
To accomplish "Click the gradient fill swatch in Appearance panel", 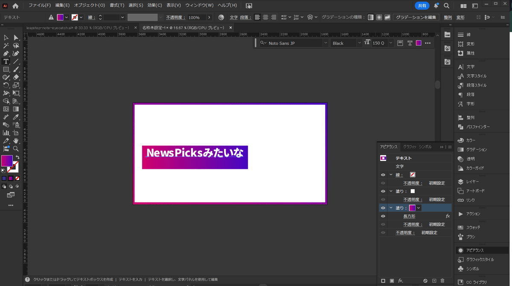I will [412, 208].
